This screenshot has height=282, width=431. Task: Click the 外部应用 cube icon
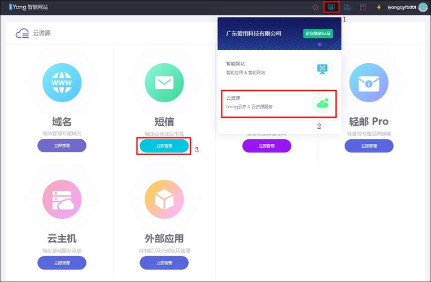[x=164, y=200]
